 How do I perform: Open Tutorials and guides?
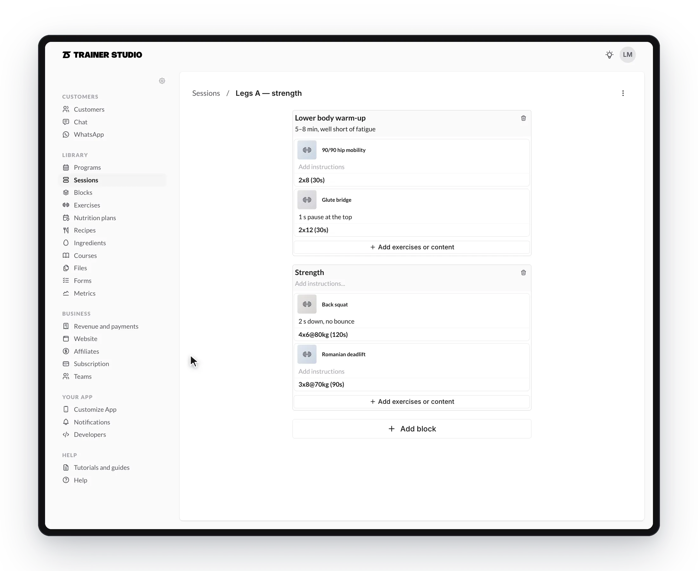click(113, 468)
